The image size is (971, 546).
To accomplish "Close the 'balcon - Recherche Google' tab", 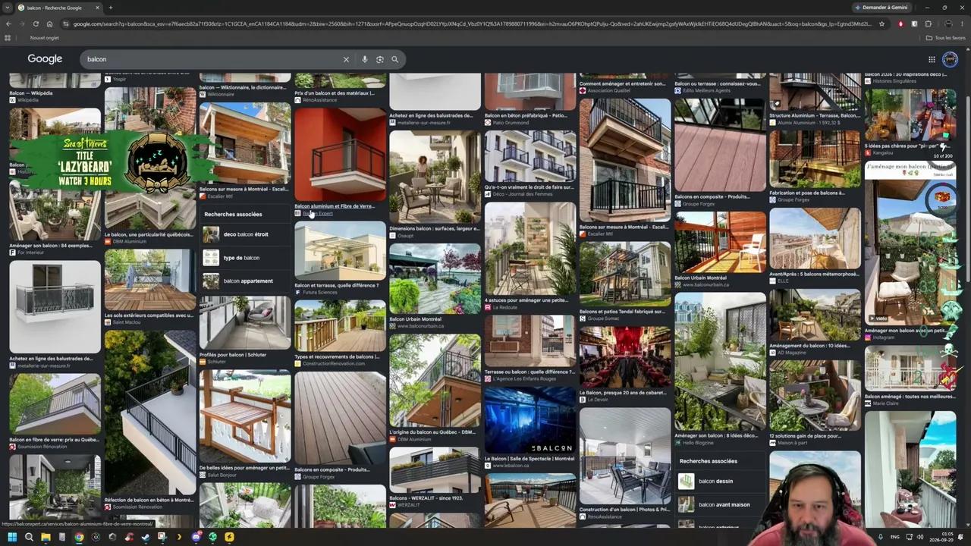I will pos(97,8).
